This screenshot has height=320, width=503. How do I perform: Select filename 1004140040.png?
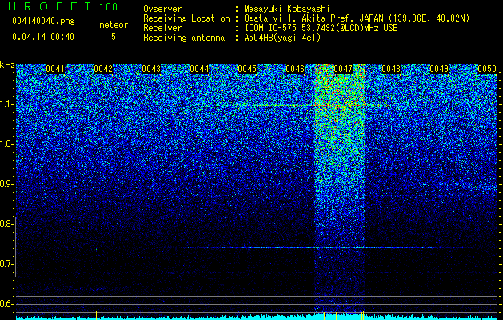41,22
